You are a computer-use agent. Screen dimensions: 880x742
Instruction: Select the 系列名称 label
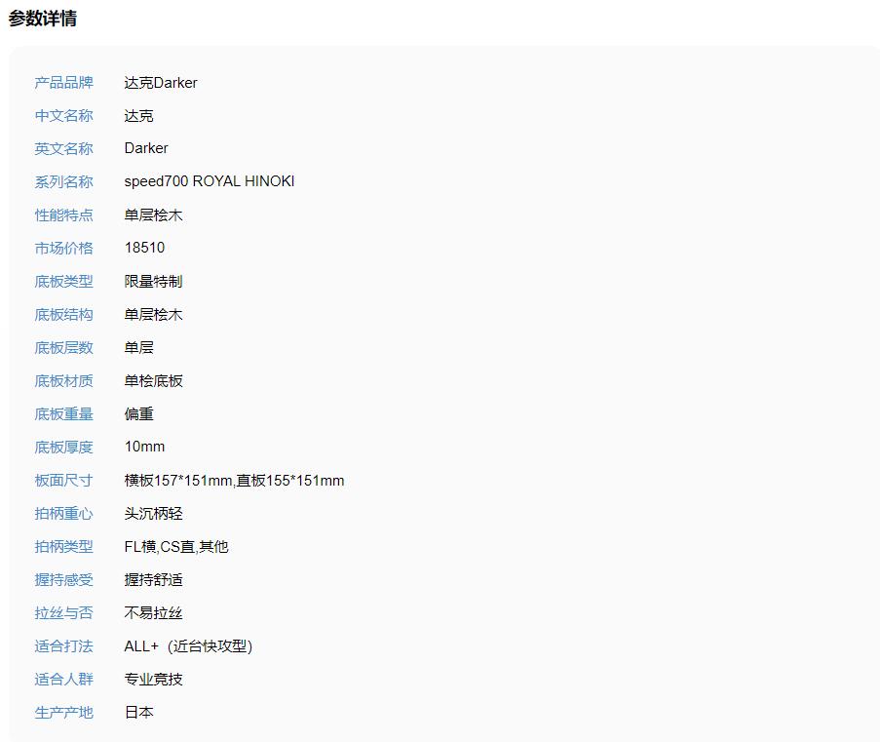coord(64,182)
